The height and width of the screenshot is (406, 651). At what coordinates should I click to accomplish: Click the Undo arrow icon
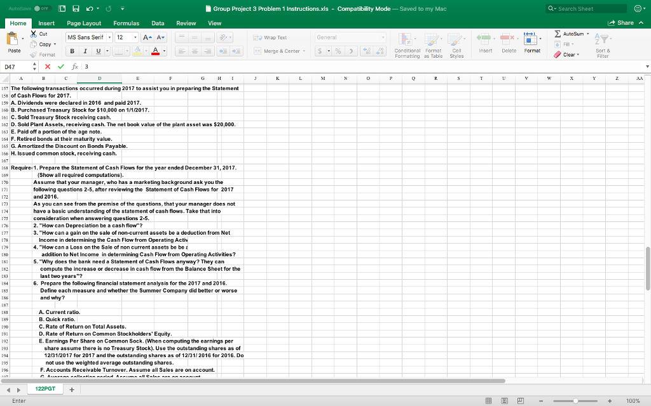[90, 8]
